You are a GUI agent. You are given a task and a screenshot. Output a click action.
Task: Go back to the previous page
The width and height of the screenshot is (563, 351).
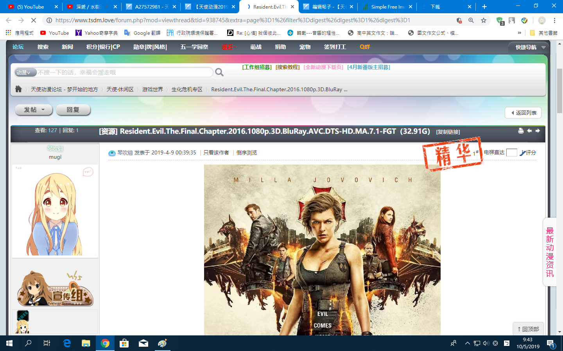pyautogui.click(x=9, y=20)
